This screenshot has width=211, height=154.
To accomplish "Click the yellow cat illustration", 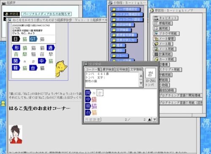I will (x=62, y=69).
